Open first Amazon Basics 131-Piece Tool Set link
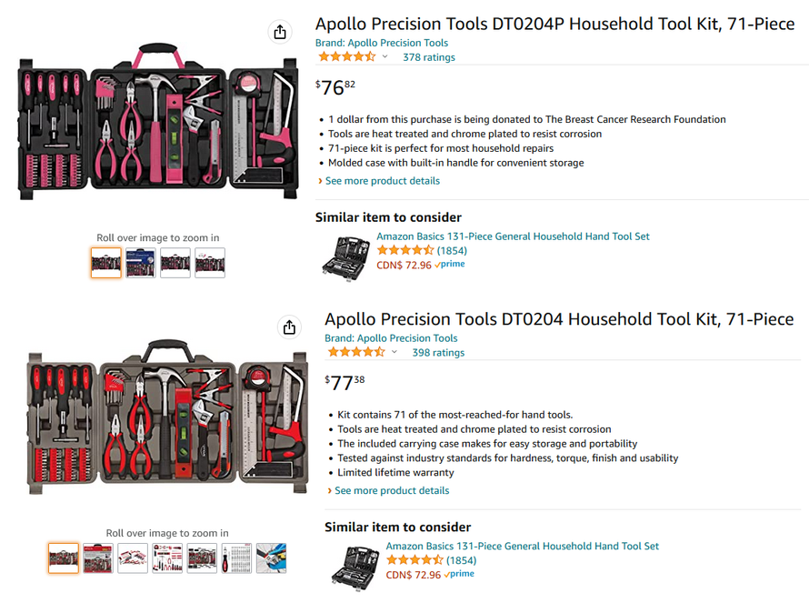This screenshot has height=603, width=809. 513,236
